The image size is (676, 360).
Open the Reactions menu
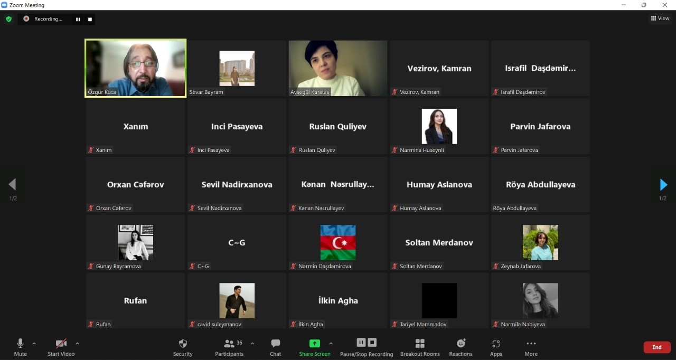461,347
